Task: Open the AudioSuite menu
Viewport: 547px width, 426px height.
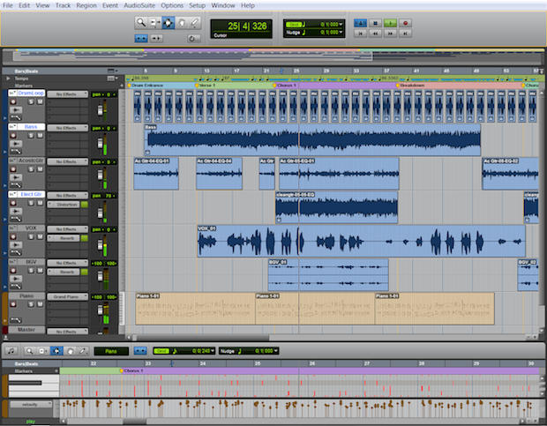Action: point(140,5)
